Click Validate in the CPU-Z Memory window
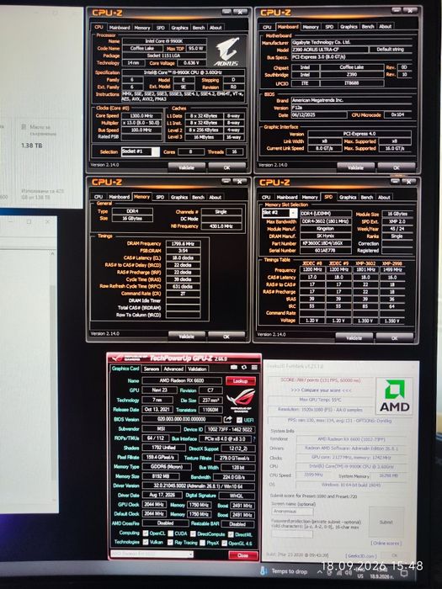 (x=186, y=337)
